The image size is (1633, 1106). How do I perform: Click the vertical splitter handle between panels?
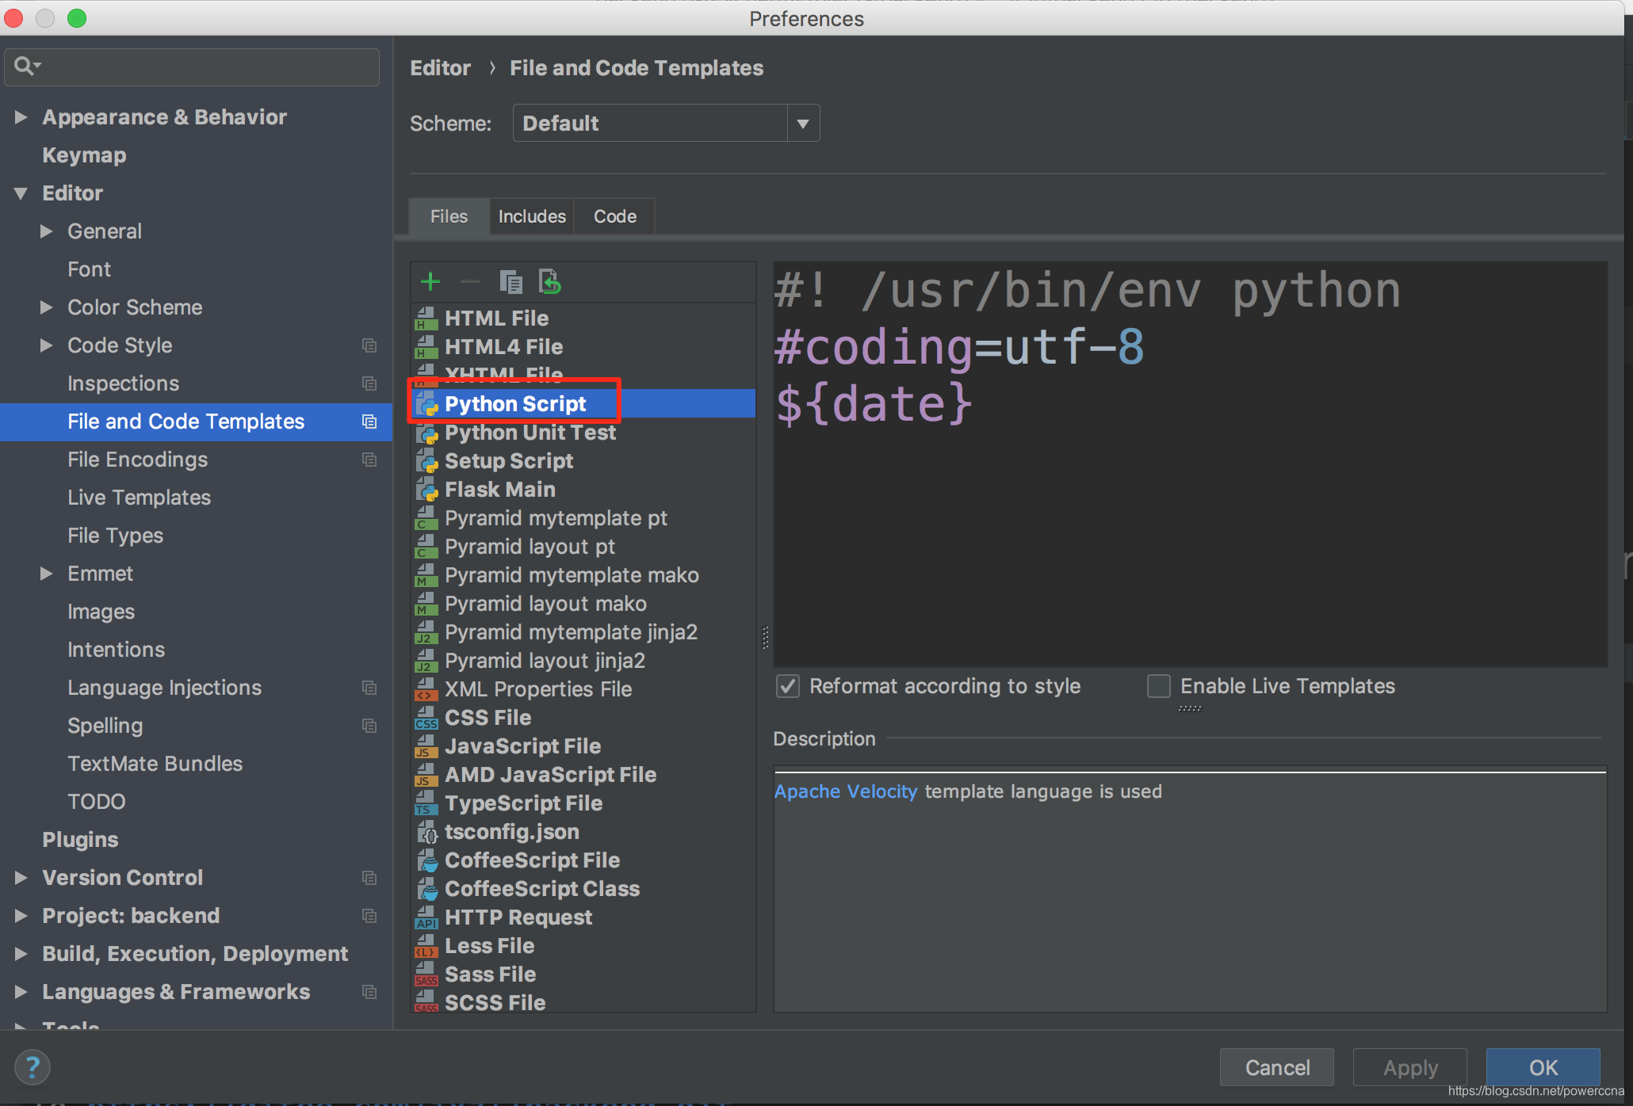pos(765,637)
